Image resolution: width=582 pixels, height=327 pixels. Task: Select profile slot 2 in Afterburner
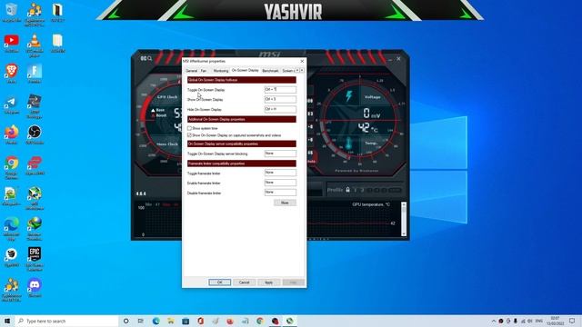pyautogui.click(x=362, y=190)
